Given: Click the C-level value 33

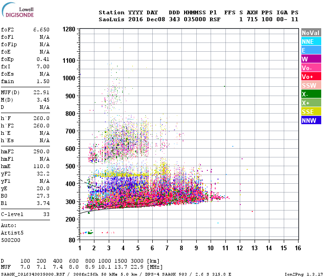Looking at the screenshot, I should tap(46, 214).
